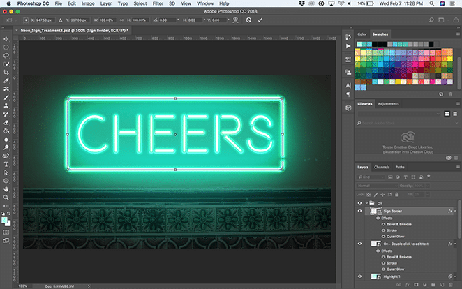Select the Crop tool
Image resolution: width=462 pixels, height=289 pixels.
click(6, 72)
